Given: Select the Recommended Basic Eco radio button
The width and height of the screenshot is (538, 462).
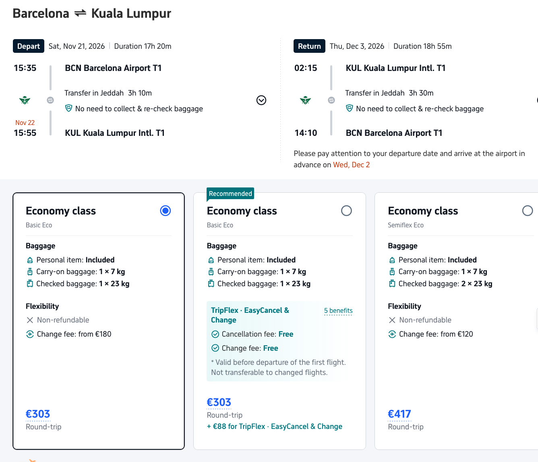Looking at the screenshot, I should [346, 211].
